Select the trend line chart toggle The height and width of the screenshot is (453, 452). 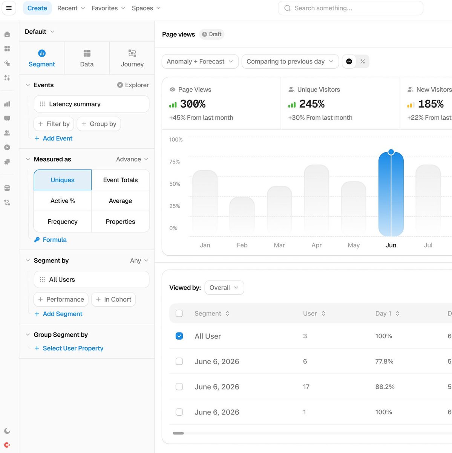tap(349, 62)
